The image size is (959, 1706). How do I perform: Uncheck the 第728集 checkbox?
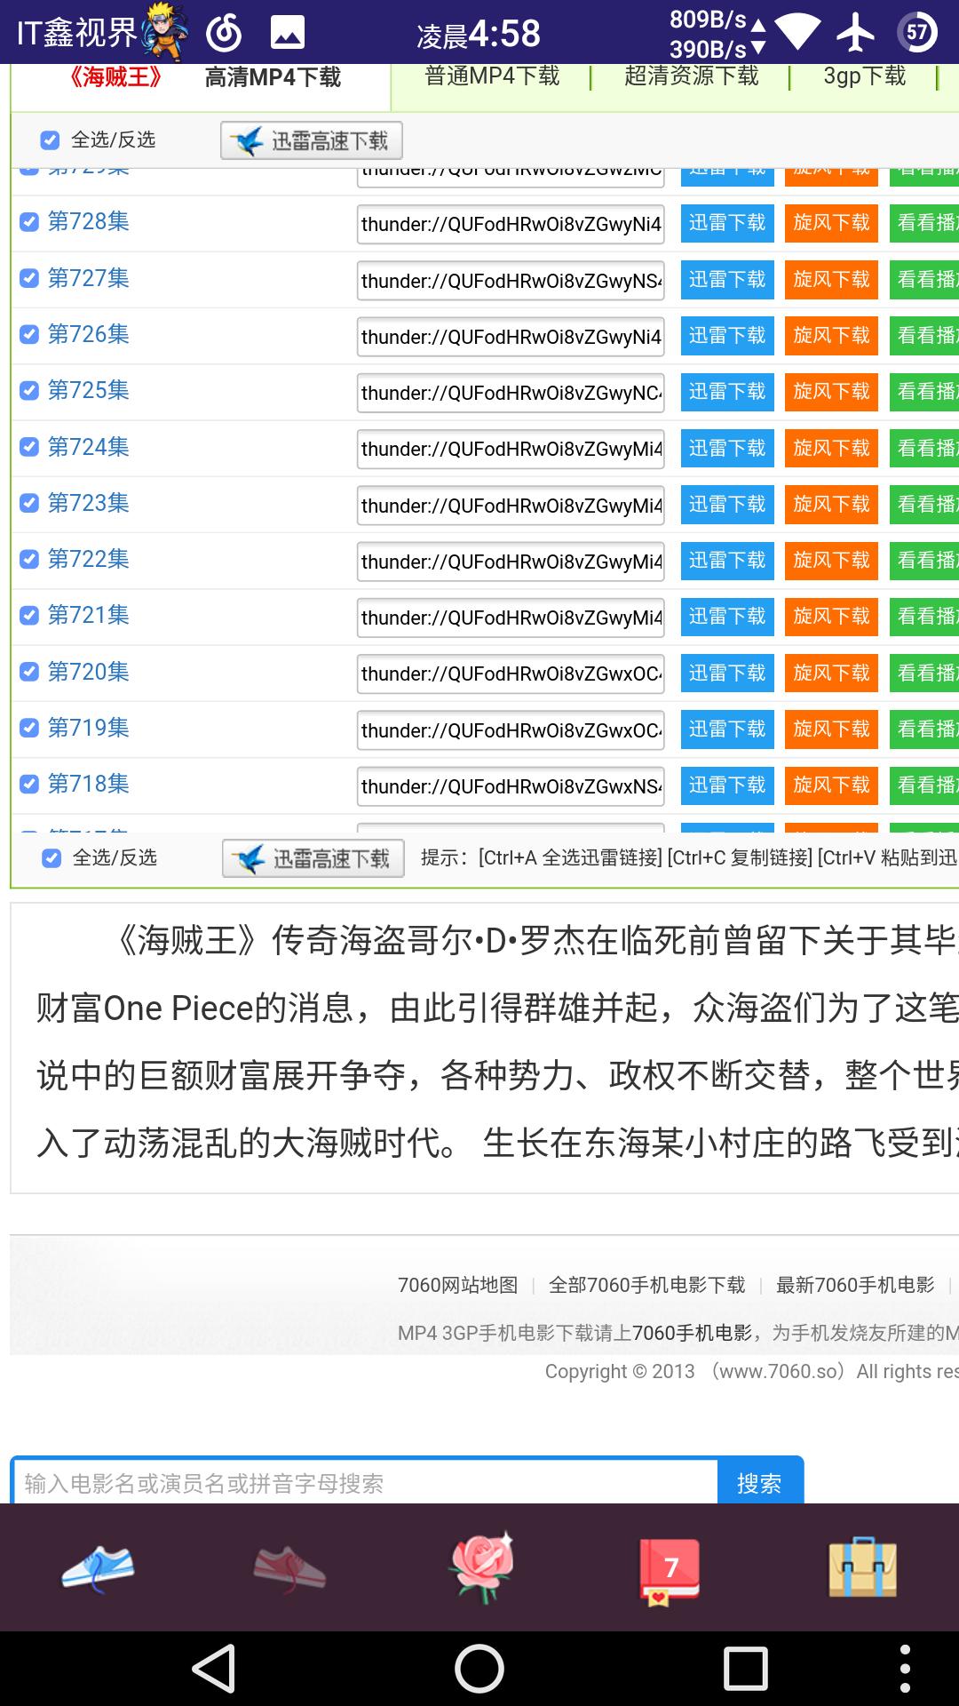pos(29,221)
